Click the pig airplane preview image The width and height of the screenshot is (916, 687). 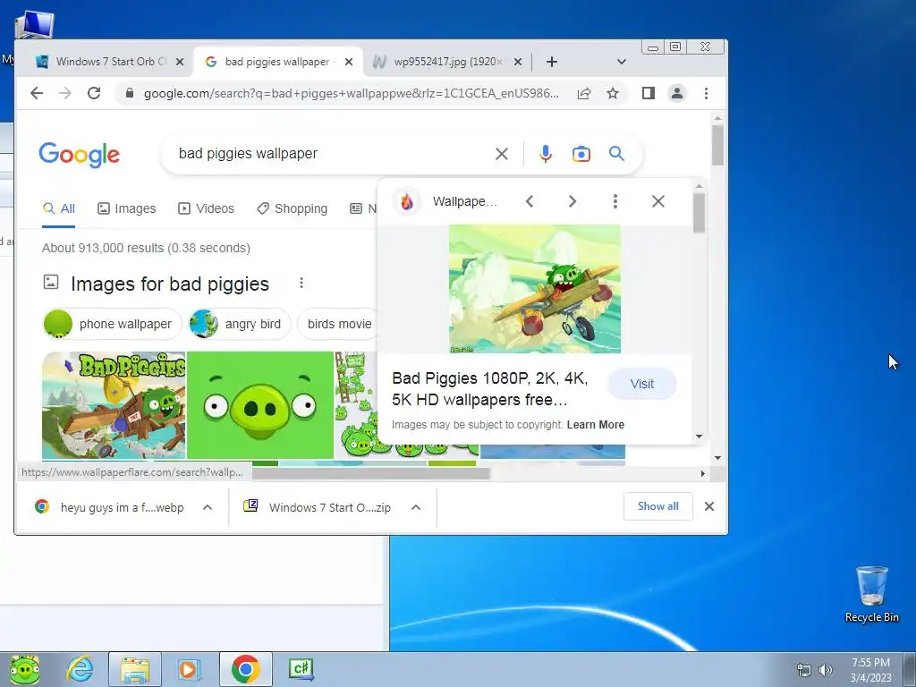pyautogui.click(x=535, y=289)
